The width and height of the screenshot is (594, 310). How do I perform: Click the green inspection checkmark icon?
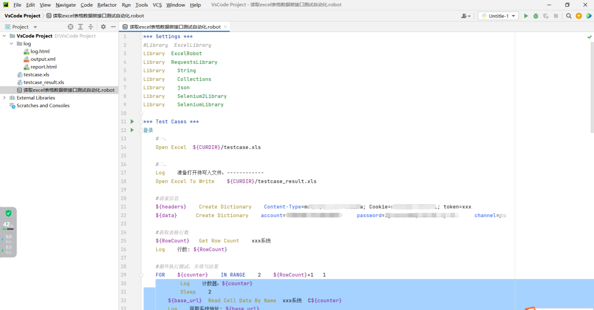click(589, 37)
